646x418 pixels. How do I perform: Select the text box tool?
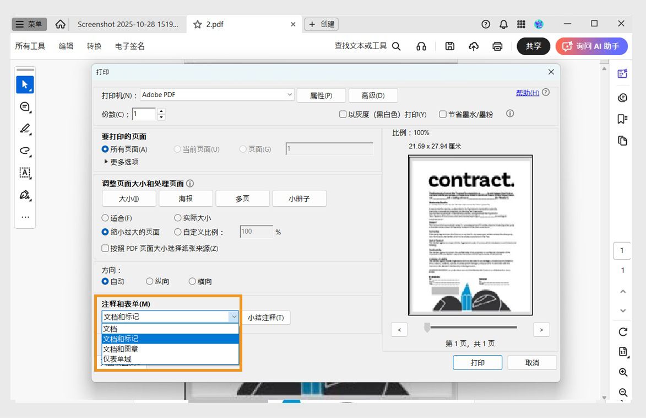point(24,173)
